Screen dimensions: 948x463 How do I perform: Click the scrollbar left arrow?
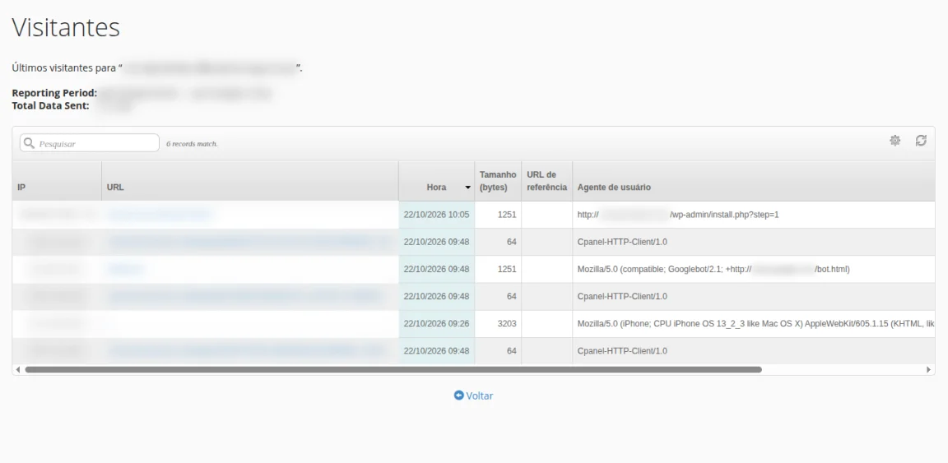pyautogui.click(x=17, y=369)
